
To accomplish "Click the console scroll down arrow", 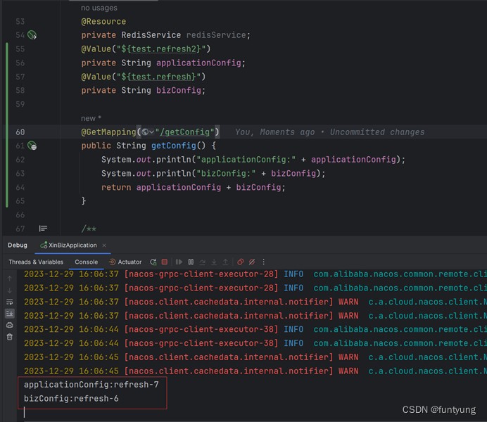I will [10, 290].
